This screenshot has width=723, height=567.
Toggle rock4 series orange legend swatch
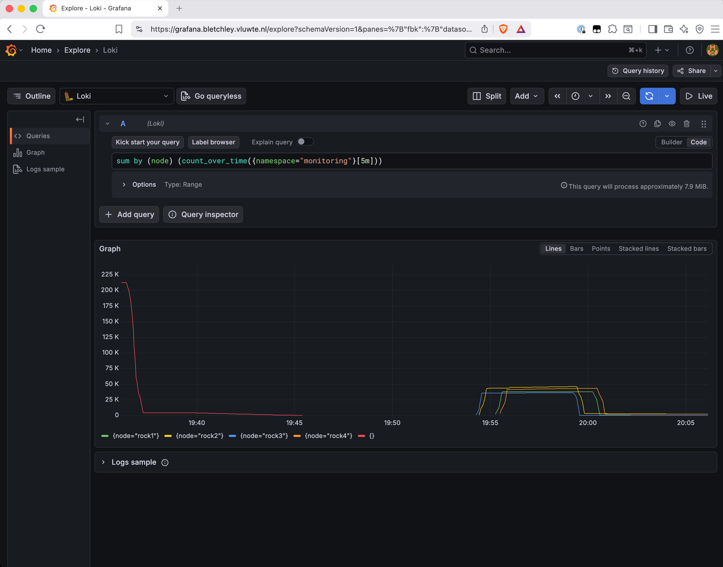click(297, 436)
